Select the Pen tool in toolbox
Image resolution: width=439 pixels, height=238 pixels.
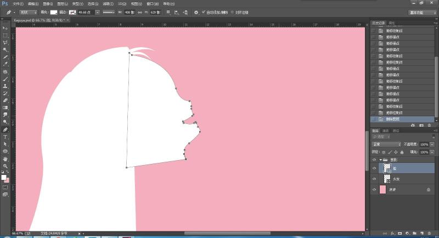coord(5,130)
